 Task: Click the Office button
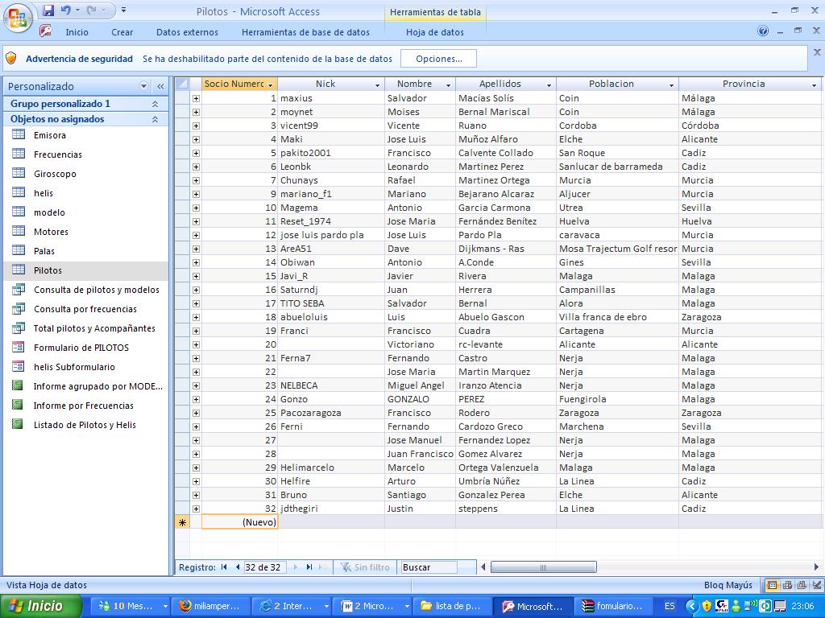pyautogui.click(x=18, y=17)
